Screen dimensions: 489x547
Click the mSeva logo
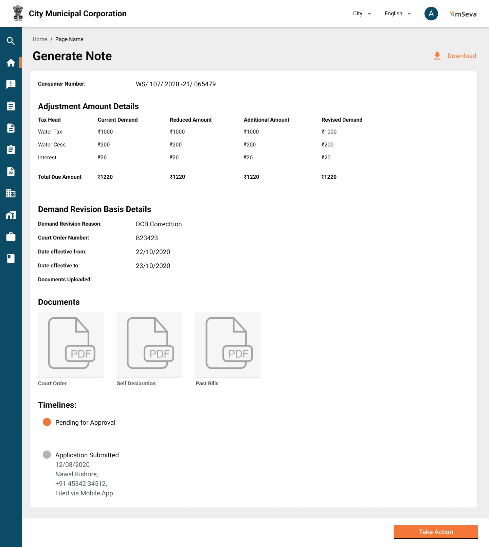tap(463, 14)
